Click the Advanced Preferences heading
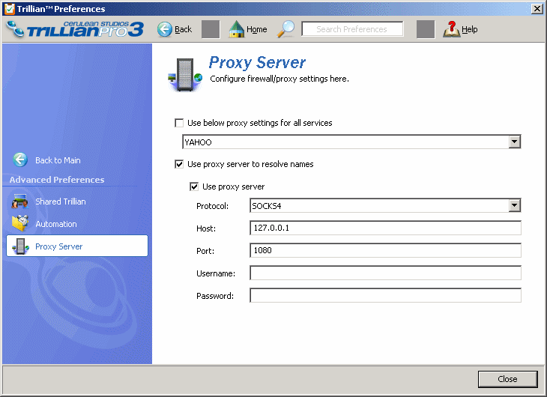547x397 pixels. 57,180
